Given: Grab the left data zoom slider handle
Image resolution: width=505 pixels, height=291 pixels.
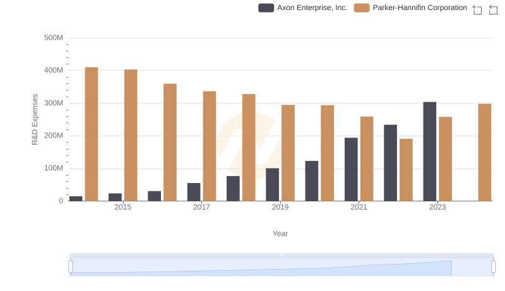Looking at the screenshot, I should click(x=71, y=266).
